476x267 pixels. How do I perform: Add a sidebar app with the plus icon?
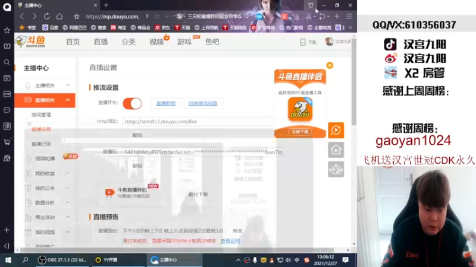tap(7, 230)
